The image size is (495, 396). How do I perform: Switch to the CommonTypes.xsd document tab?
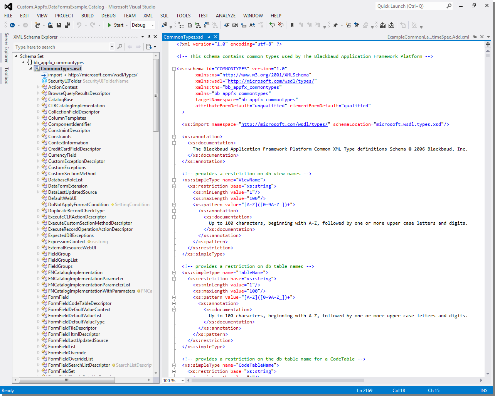[x=183, y=37]
